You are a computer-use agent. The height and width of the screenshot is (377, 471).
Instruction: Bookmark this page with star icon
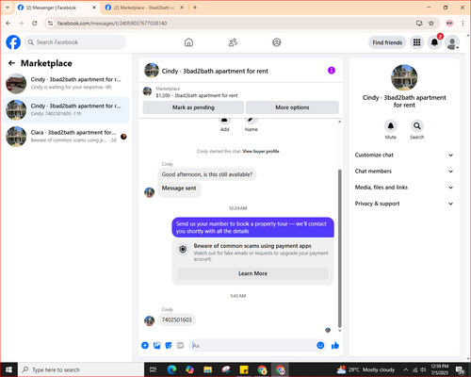pyautogui.click(x=431, y=24)
